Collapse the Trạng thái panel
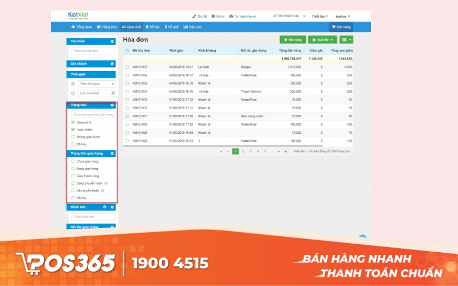Image resolution: width=458 pixels, height=286 pixels. [x=112, y=105]
